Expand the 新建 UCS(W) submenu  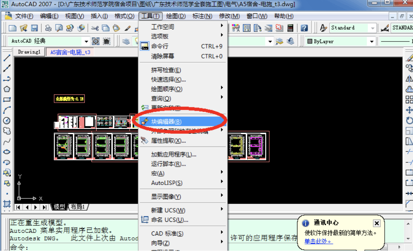pos(183,210)
